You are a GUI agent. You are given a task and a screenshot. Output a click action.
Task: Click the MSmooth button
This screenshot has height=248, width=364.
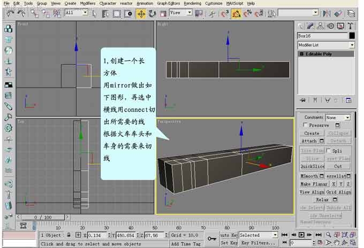coord(309,176)
